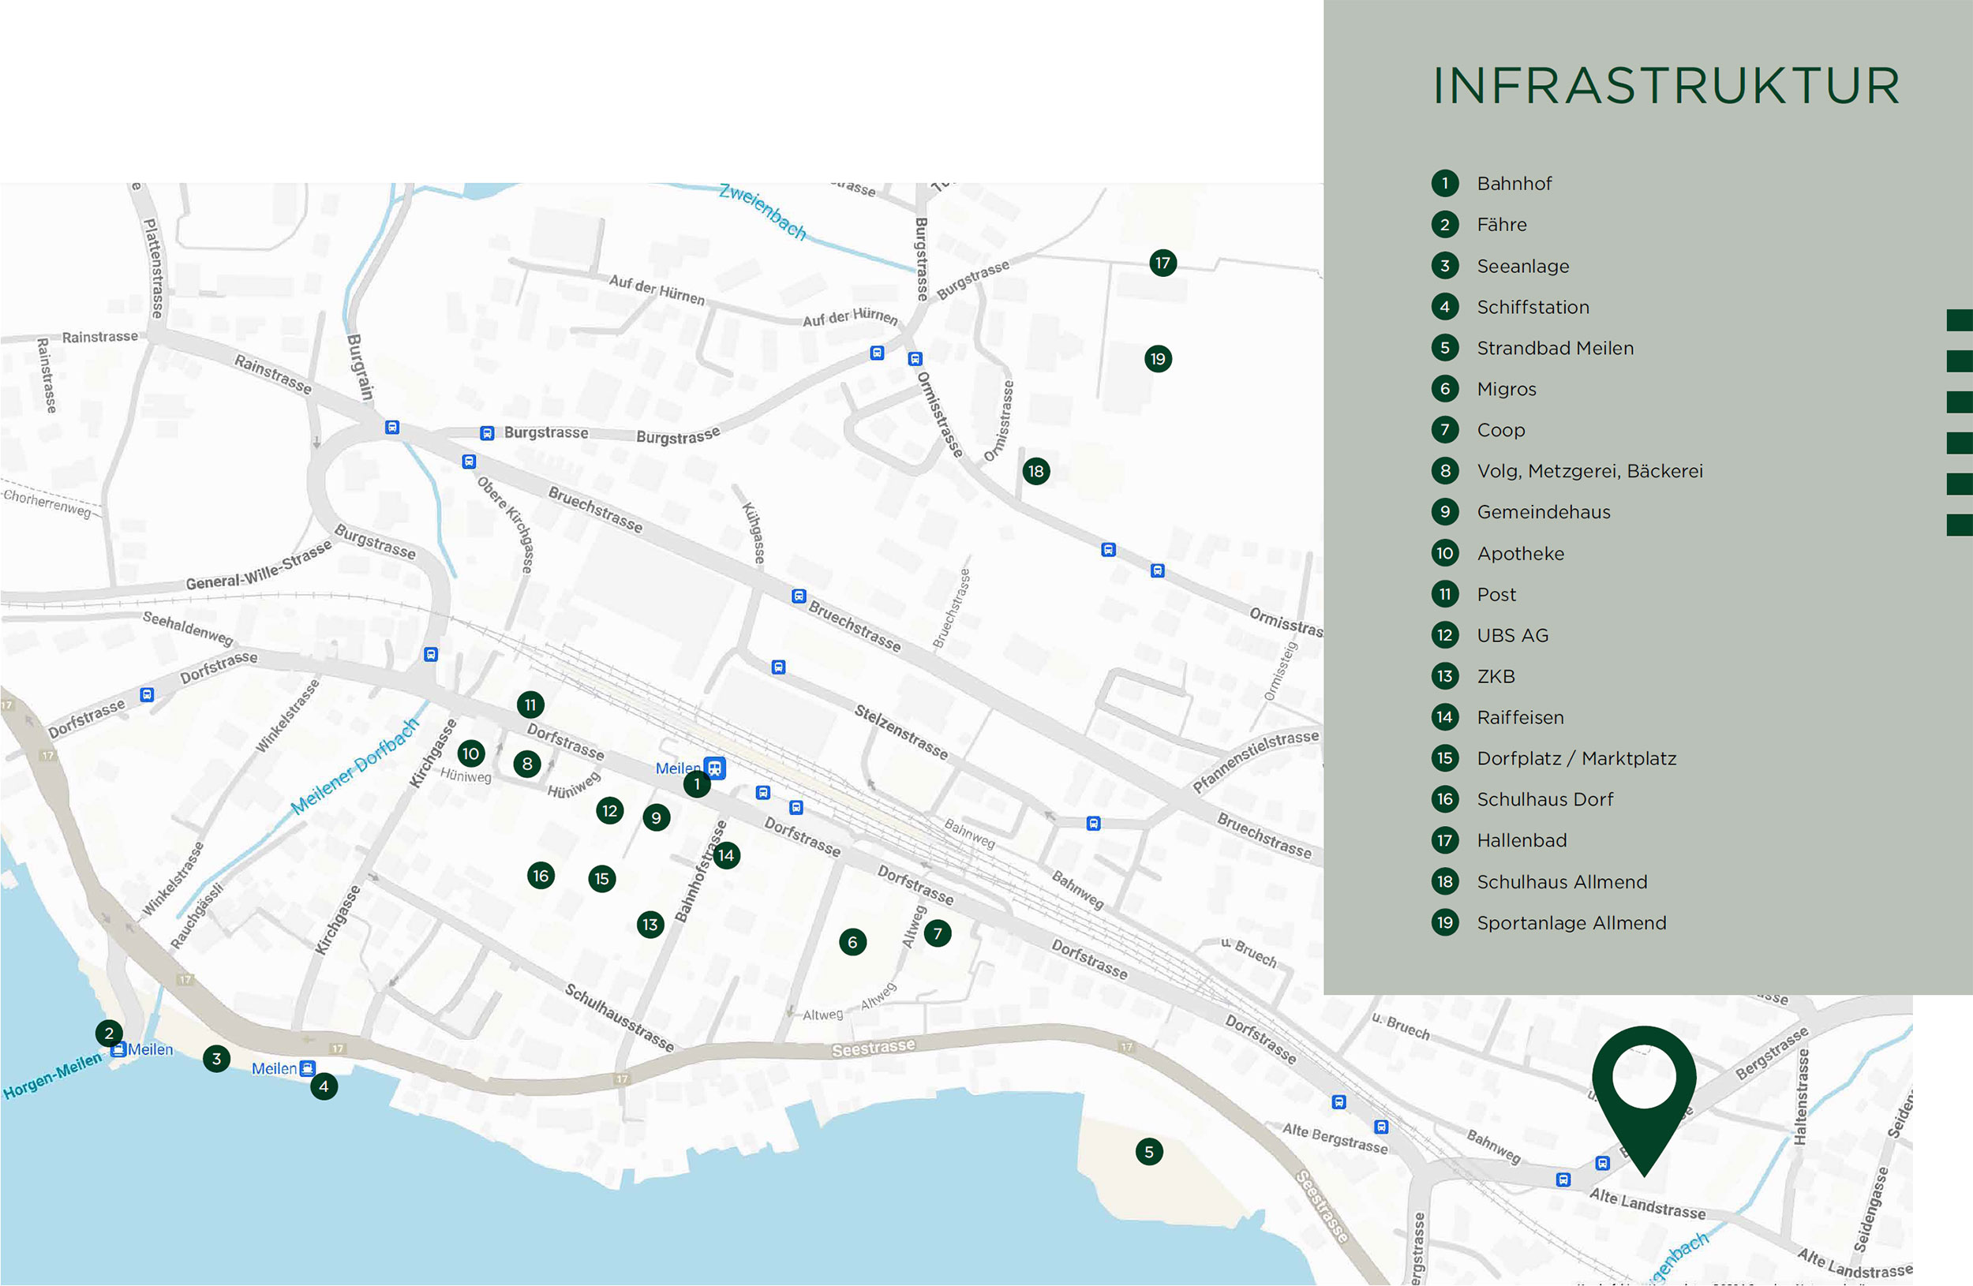Image resolution: width=1973 pixels, height=1286 pixels.
Task: Select legend entry Dorfplatz / Marktplatz
Action: tap(1576, 758)
